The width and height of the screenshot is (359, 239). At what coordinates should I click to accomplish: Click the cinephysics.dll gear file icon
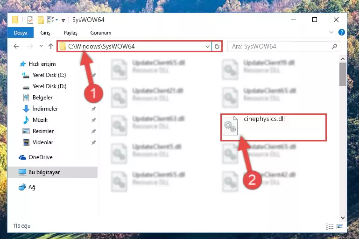tap(230, 126)
